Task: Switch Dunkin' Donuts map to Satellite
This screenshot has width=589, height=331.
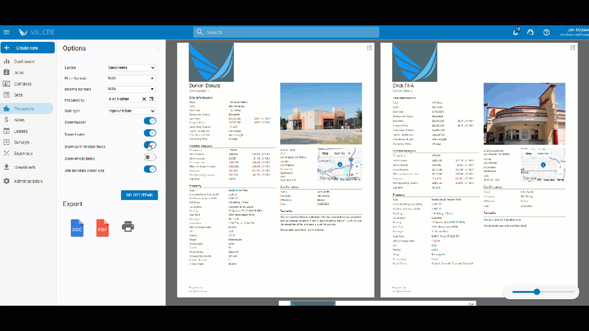Action: click(x=340, y=153)
